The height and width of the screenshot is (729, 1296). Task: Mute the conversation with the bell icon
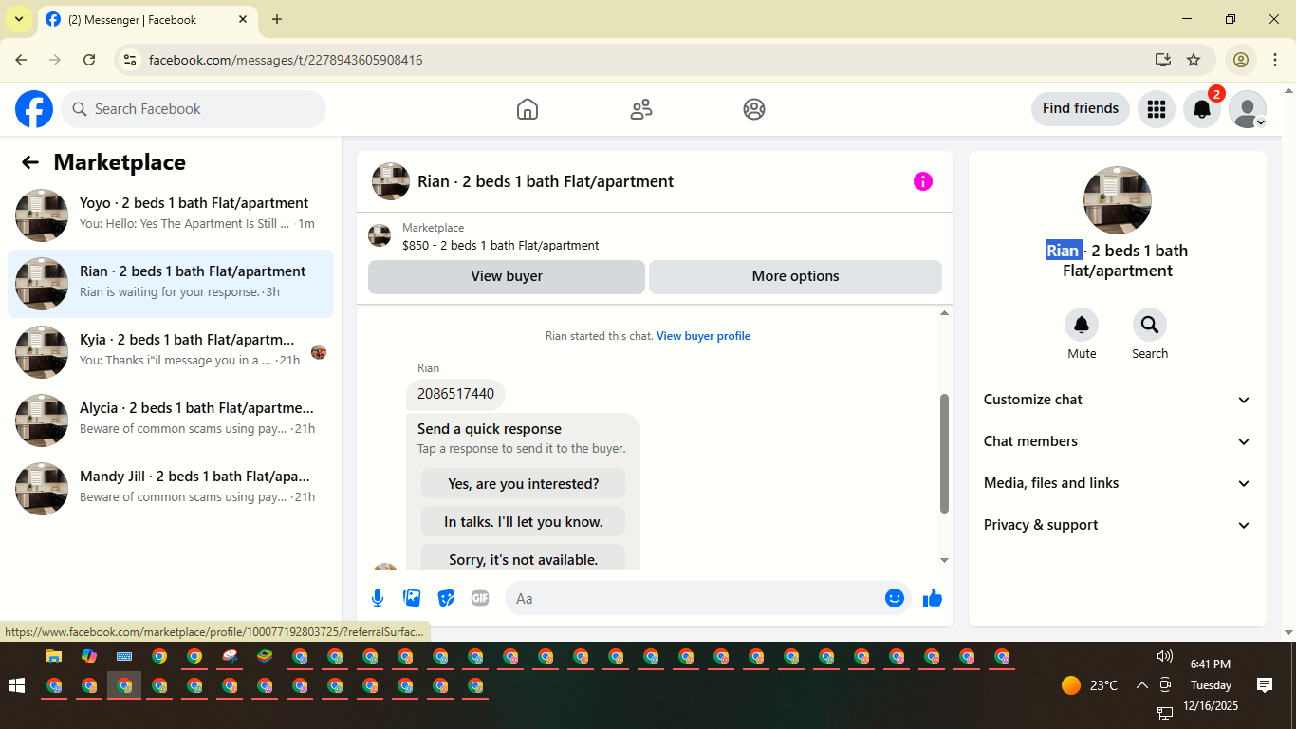click(1082, 326)
